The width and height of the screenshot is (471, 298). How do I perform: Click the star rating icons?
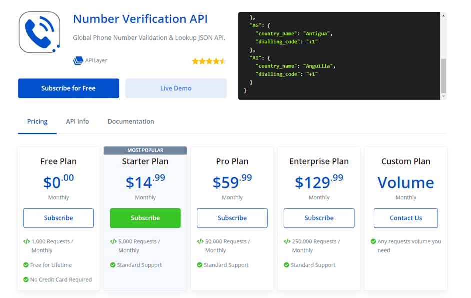tap(209, 61)
